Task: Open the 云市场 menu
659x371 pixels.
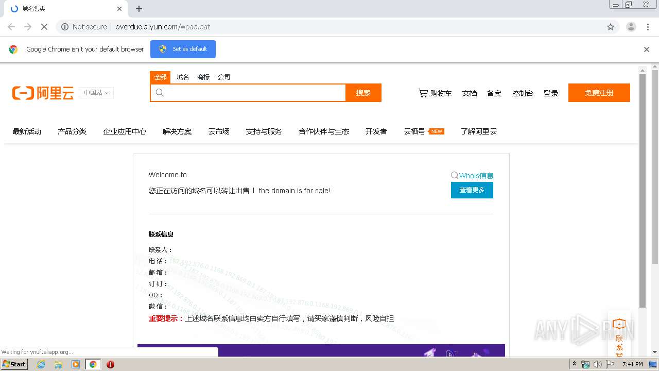Action: click(x=219, y=131)
